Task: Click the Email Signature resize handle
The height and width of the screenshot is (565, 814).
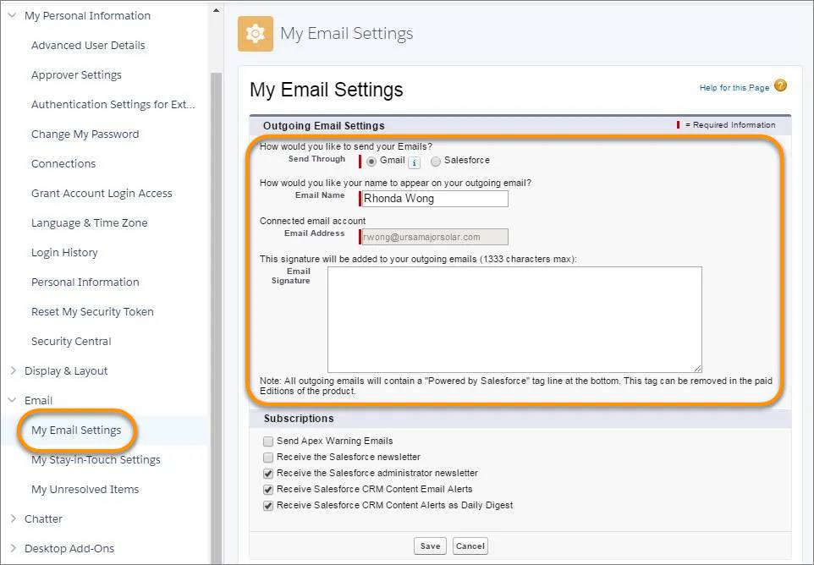Action: pyautogui.click(x=697, y=368)
